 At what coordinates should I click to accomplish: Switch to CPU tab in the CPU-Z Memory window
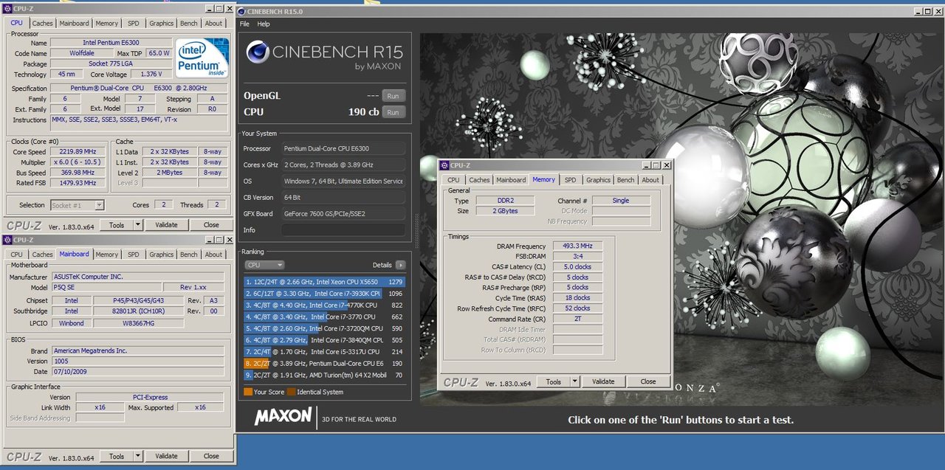coord(453,180)
